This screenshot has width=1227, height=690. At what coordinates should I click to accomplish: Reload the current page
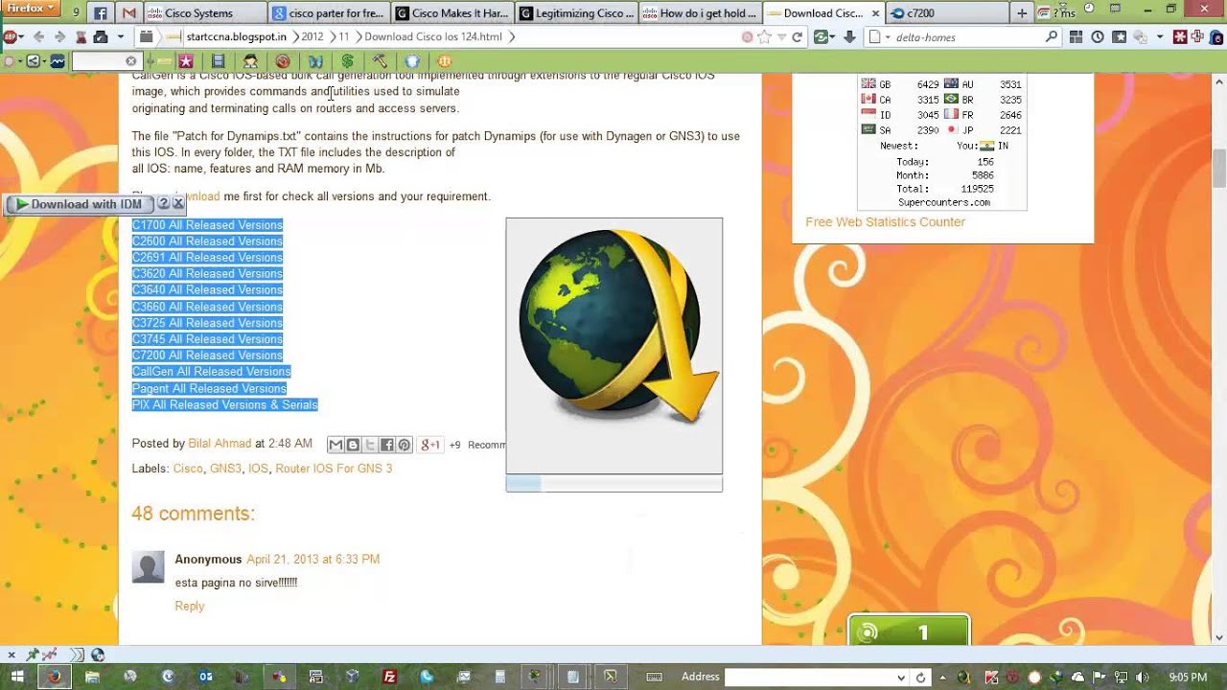[x=797, y=36]
